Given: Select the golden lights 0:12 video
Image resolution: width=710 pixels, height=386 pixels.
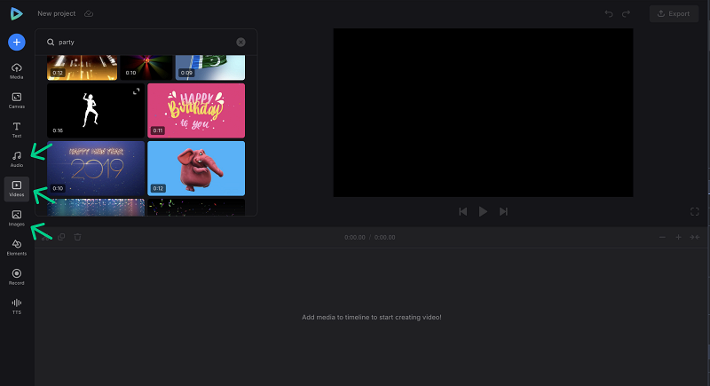Looking at the screenshot, I should coord(82,67).
